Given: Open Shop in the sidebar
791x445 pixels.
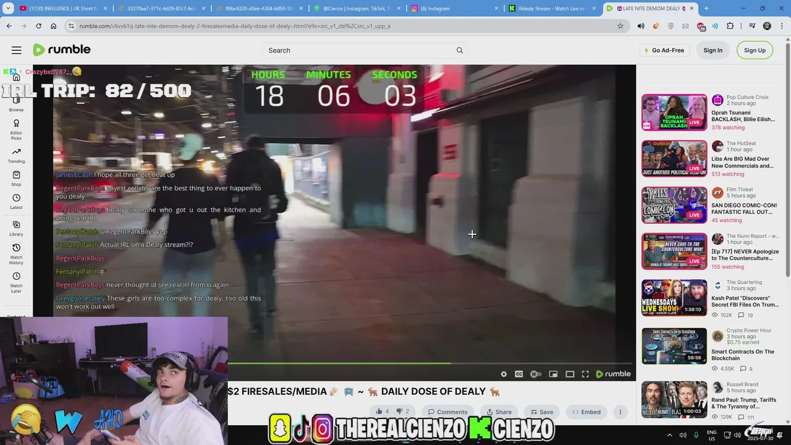Looking at the screenshot, I should point(16,179).
